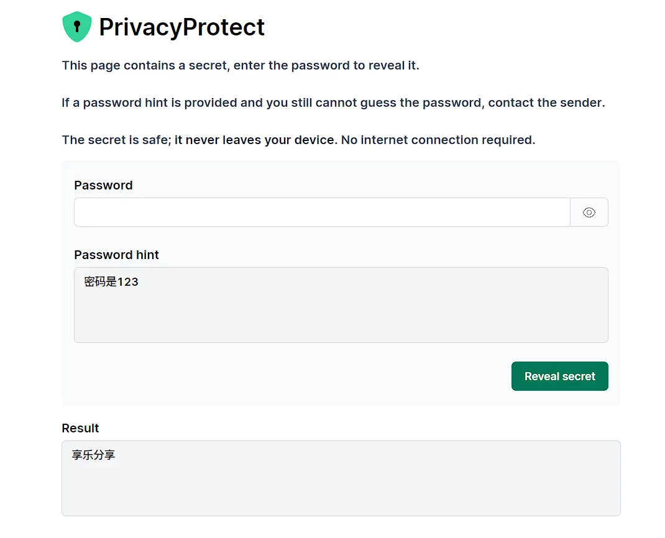Click the hint text "密码是123"
665x538 pixels.
coord(111,282)
